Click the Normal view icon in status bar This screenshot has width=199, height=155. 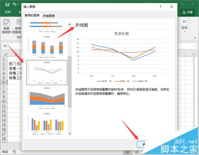coord(127,152)
